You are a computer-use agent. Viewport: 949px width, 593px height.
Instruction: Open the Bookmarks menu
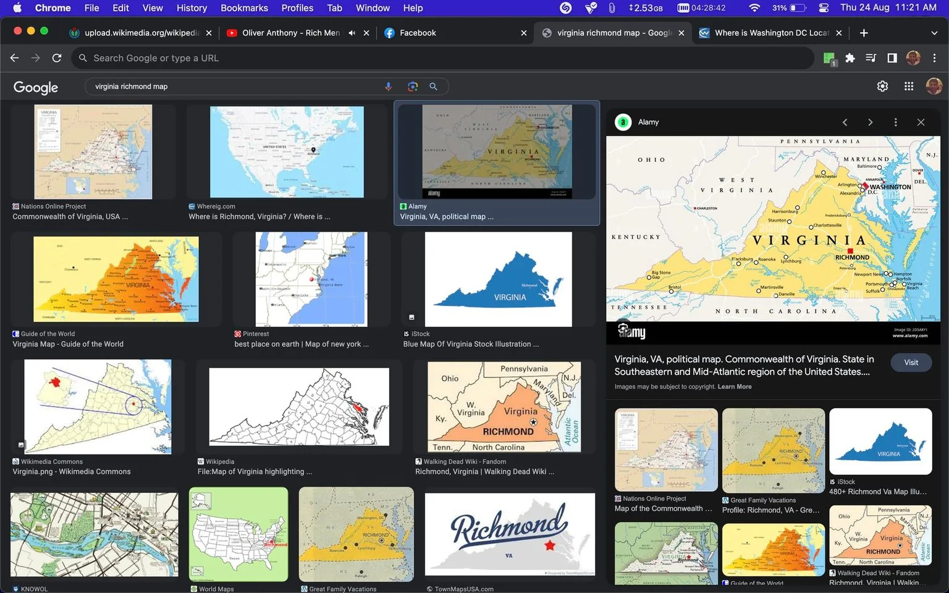tap(244, 8)
